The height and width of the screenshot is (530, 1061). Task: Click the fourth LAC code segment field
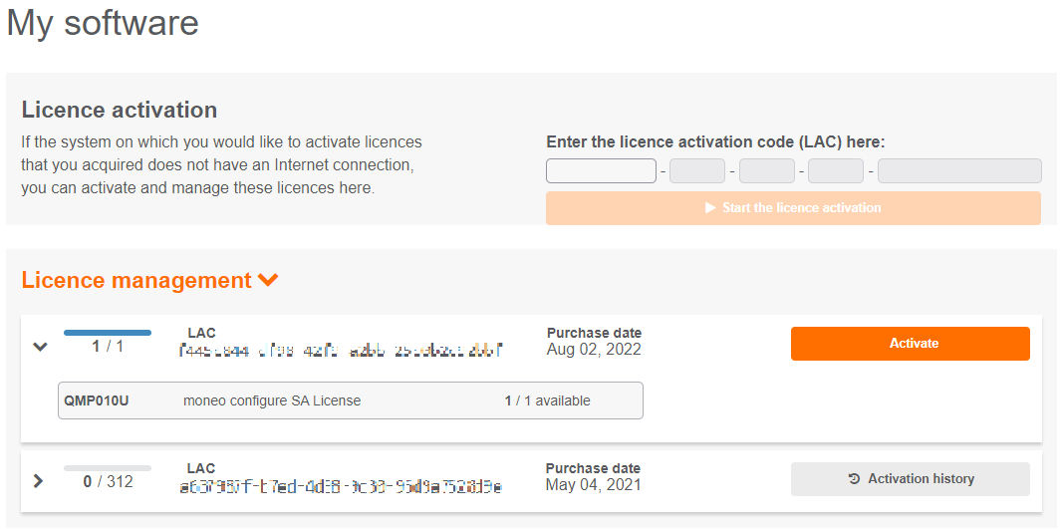coord(835,171)
